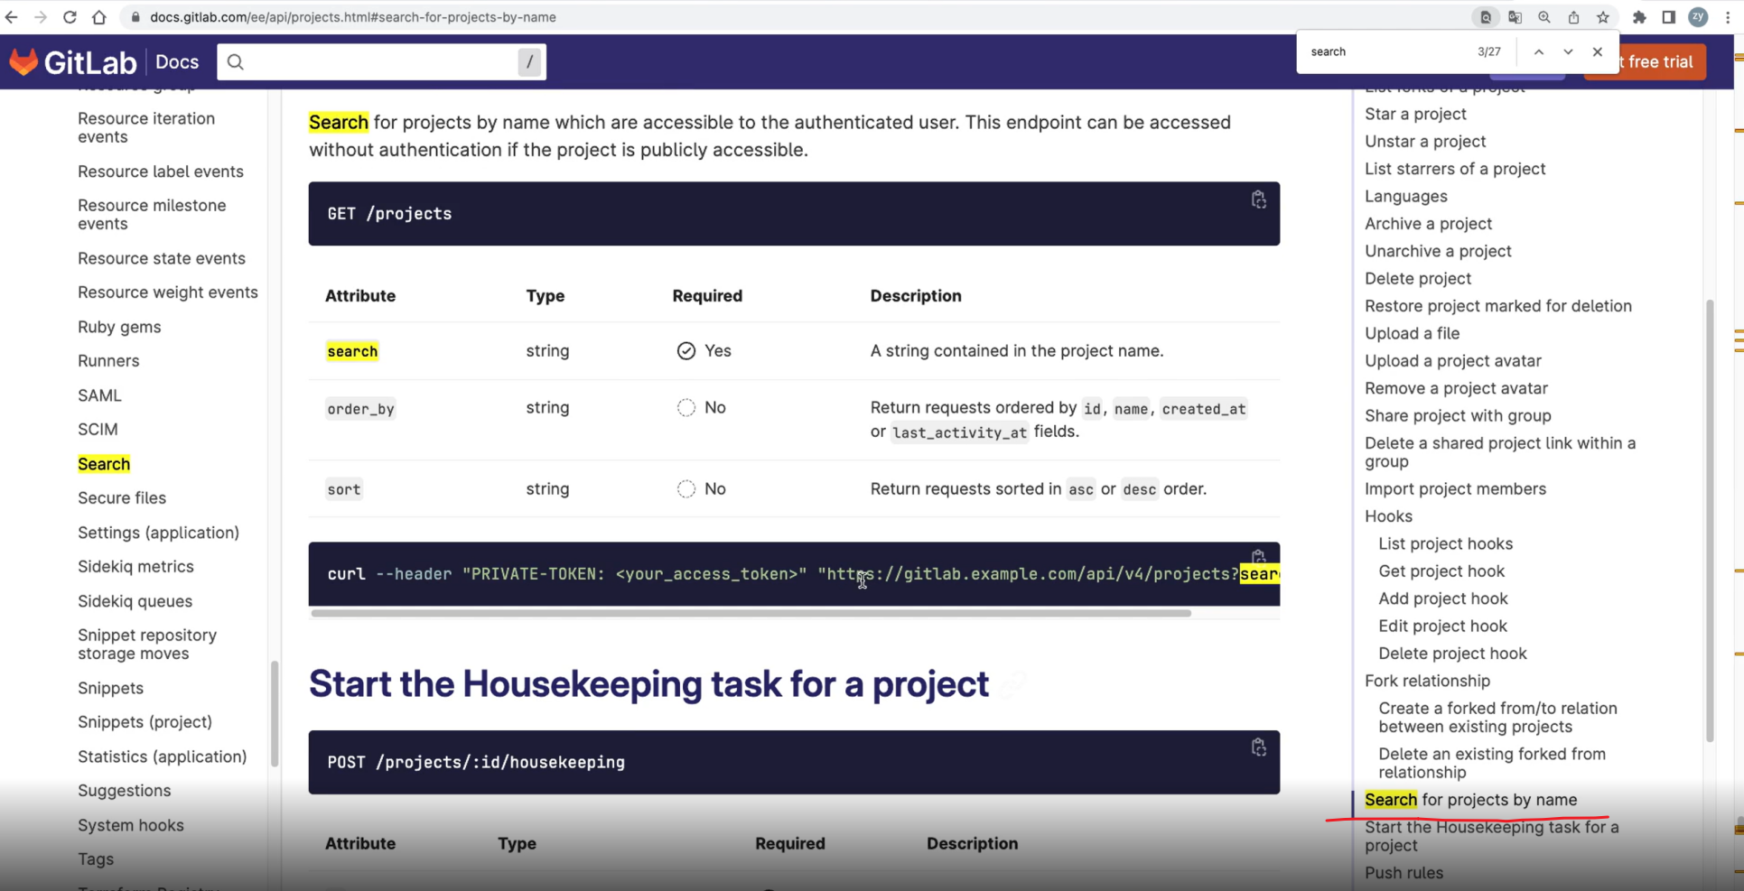Viewport: 1744px width, 891px height.
Task: Jump to Hooks section
Action: click(1388, 516)
